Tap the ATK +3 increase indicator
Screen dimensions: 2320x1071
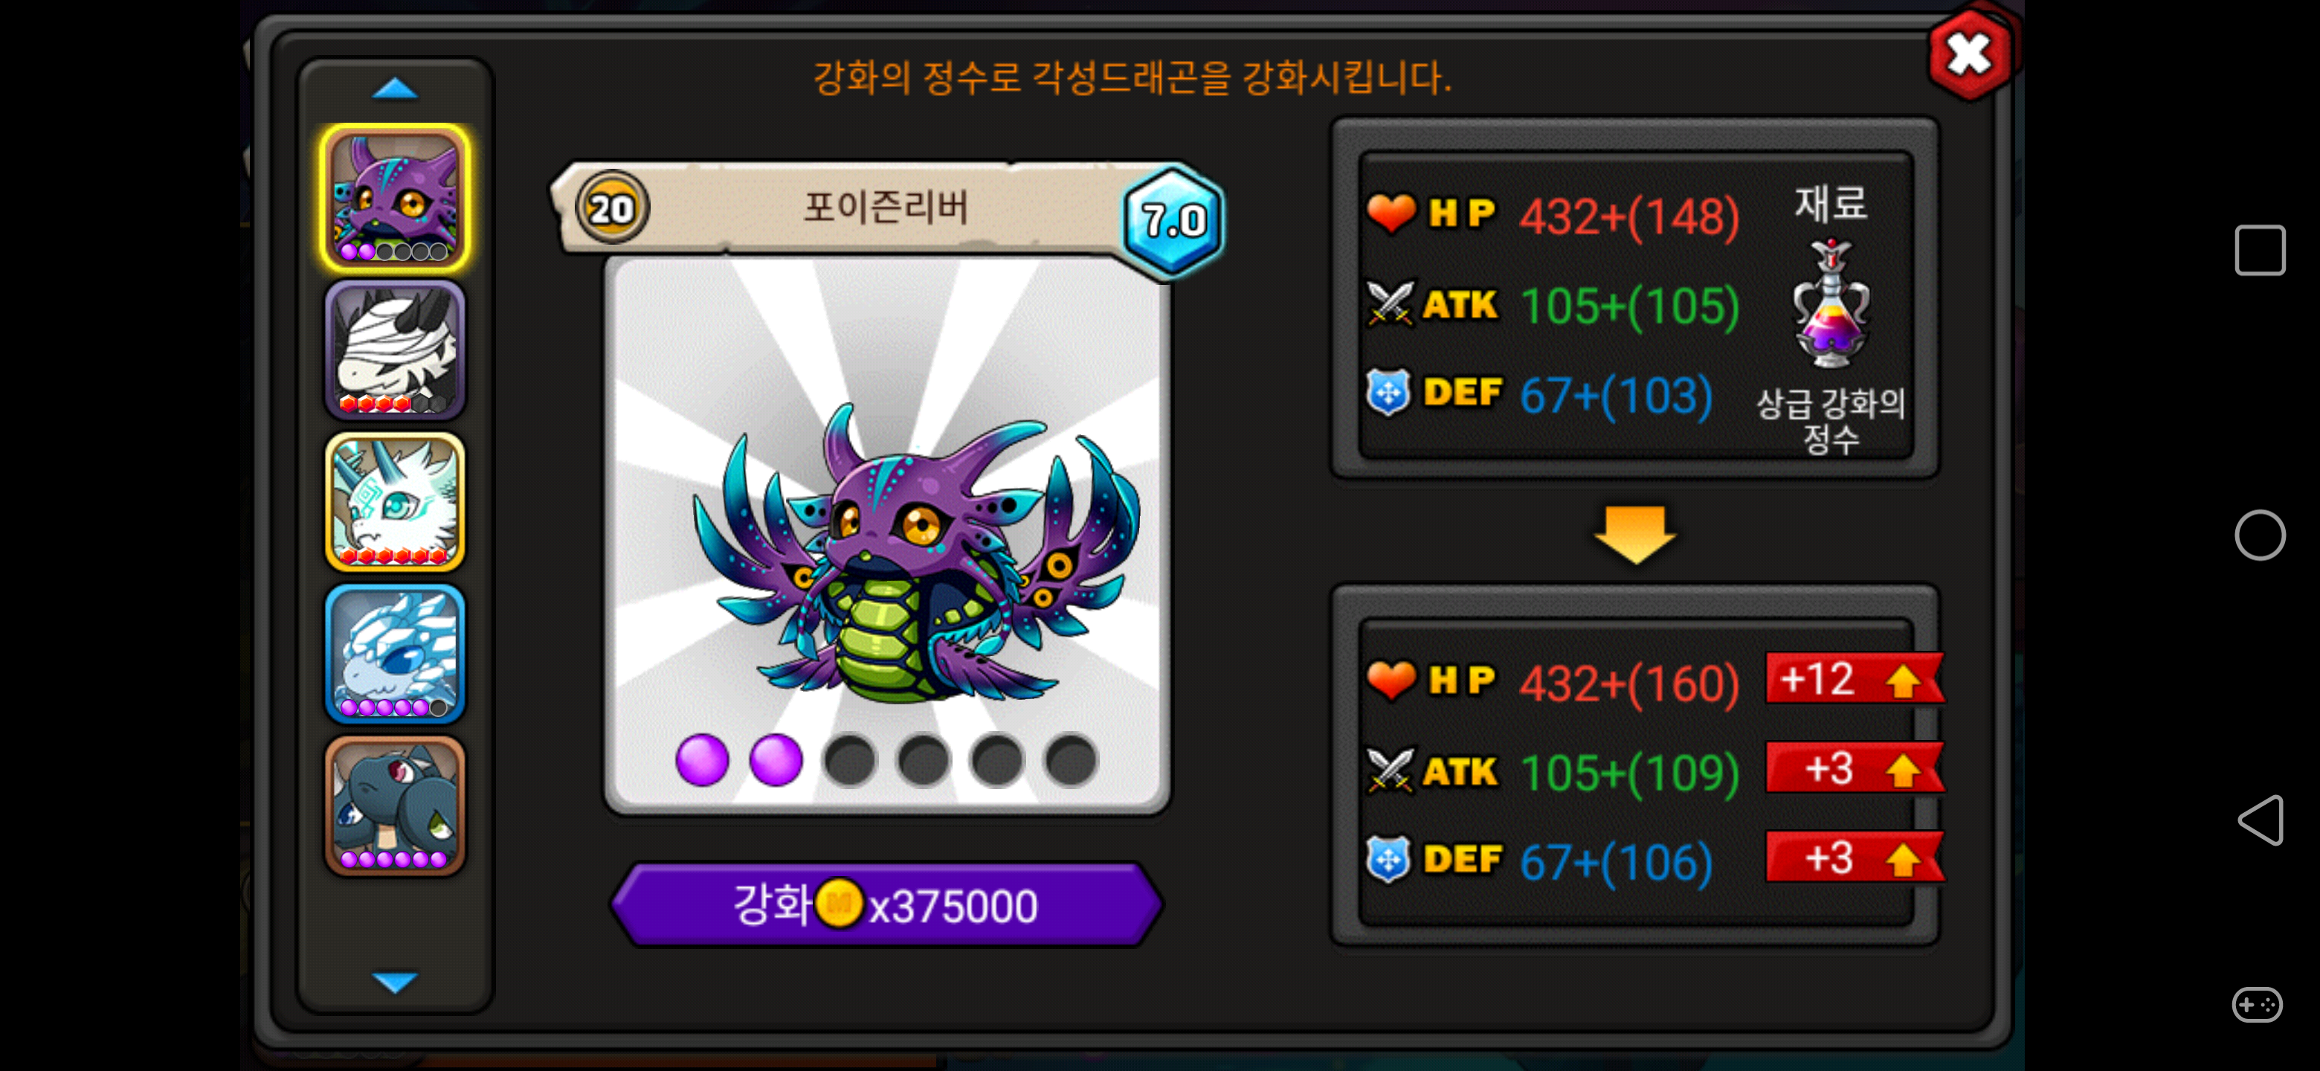point(1854,768)
